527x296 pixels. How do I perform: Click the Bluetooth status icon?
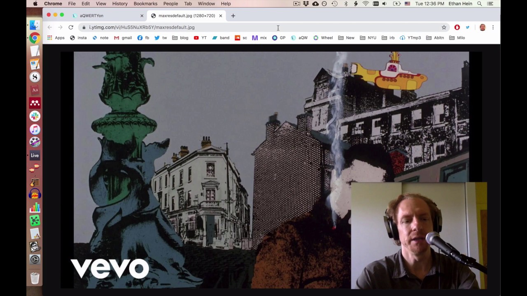pyautogui.click(x=346, y=4)
